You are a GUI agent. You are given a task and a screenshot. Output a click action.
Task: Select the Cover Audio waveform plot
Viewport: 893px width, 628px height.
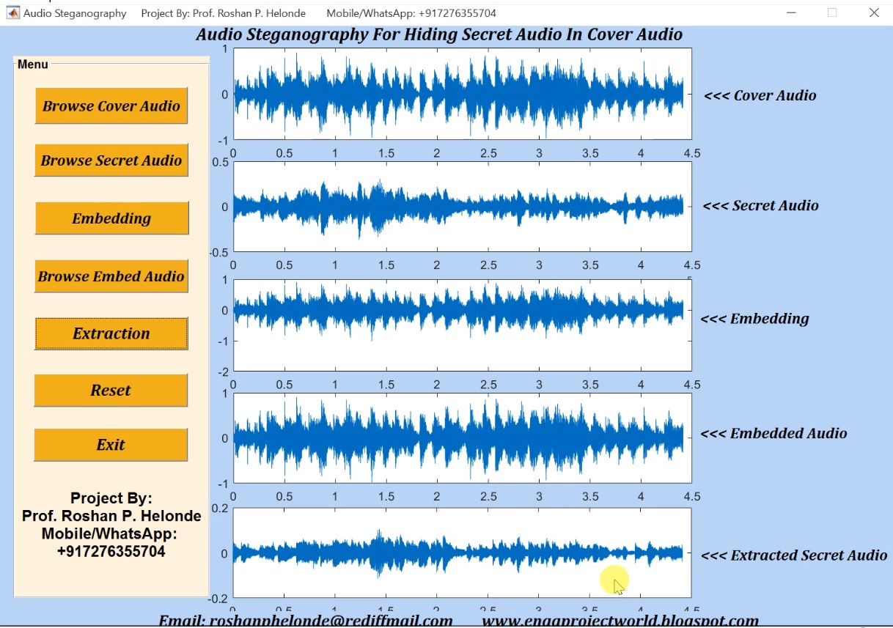460,93
